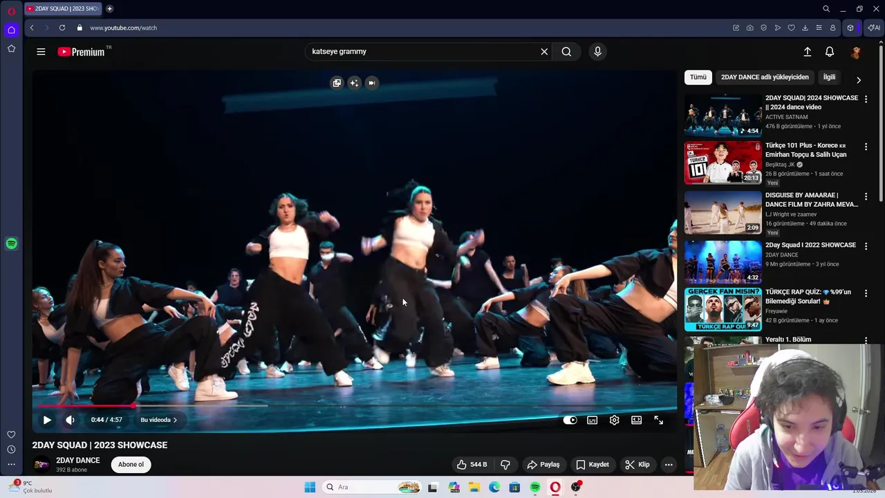Open 2DAY SQUAD 2024 SHOWCASE thumbnail
This screenshot has width=885, height=498.
pos(723,115)
